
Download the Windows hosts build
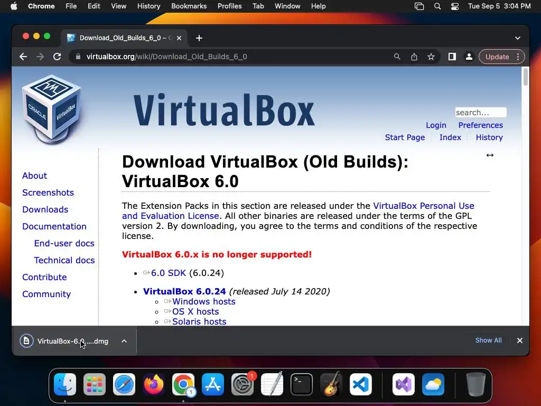coord(204,301)
